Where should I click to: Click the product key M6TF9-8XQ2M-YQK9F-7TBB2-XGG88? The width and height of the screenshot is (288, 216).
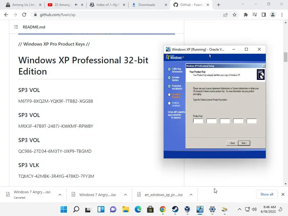[x=56, y=101]
